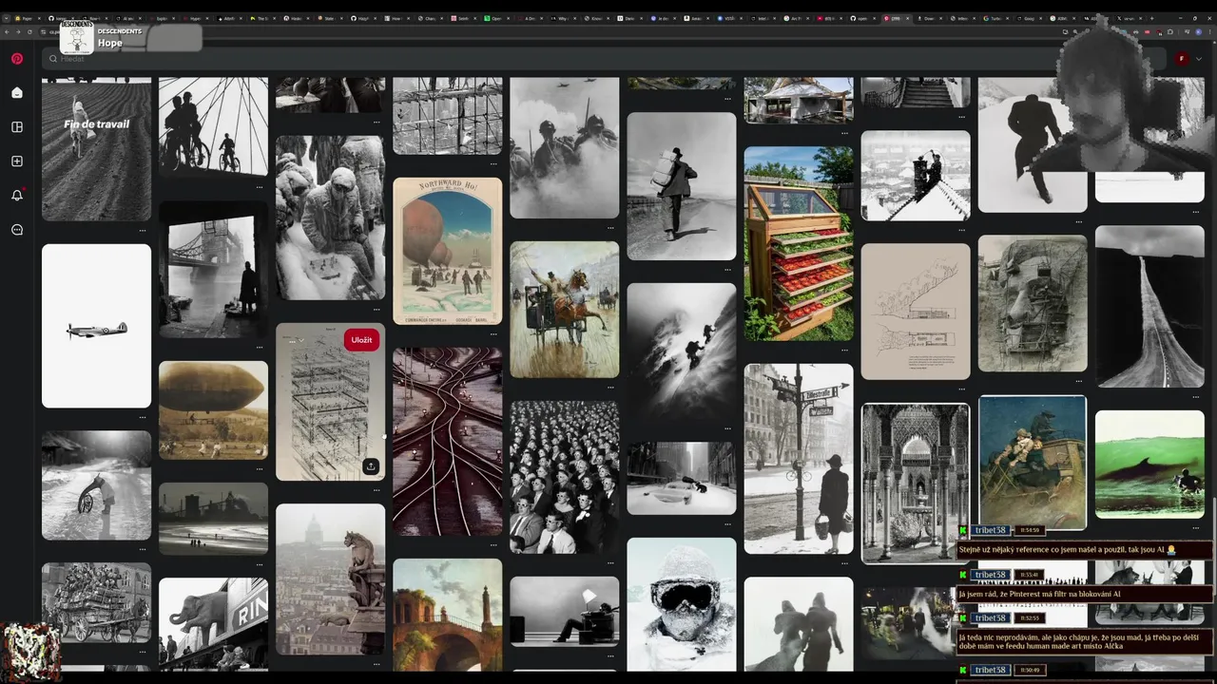Open your boards icon in the sidebar
This screenshot has width=1217, height=684.
click(17, 127)
